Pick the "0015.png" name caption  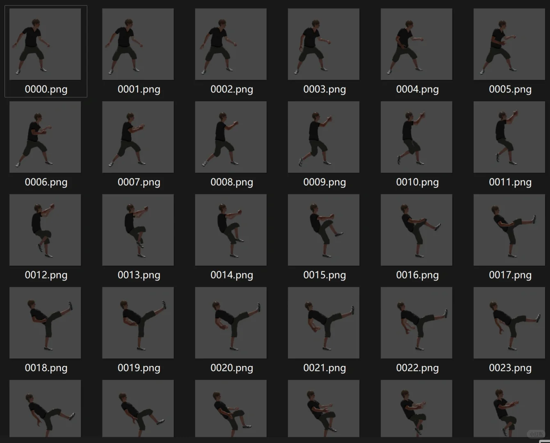pyautogui.click(x=324, y=275)
